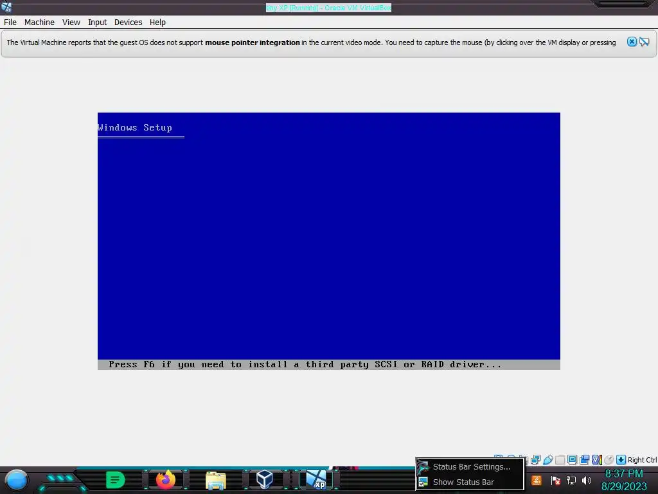Click the shared folders status icon
This screenshot has width=658, height=494.
[560, 460]
